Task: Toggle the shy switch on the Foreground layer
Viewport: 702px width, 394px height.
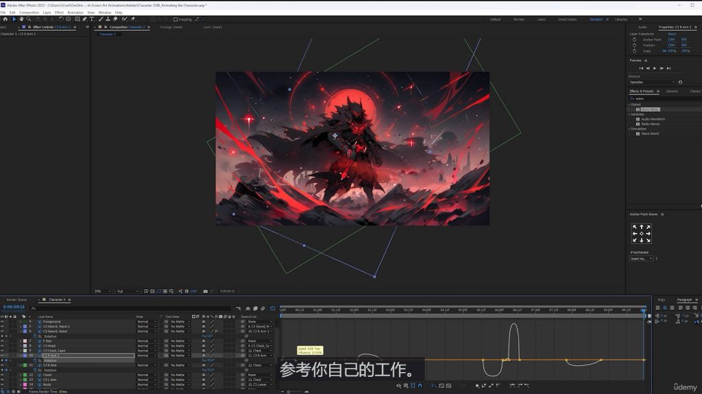Action: point(204,321)
